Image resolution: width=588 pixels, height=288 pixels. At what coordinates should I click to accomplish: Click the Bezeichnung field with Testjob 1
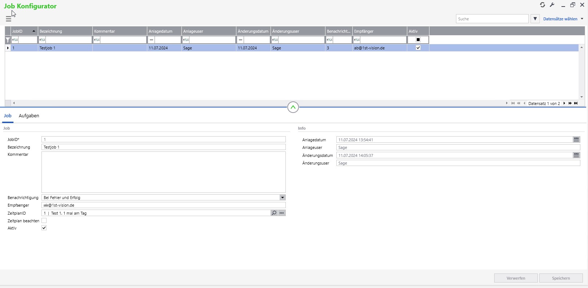[164, 147]
